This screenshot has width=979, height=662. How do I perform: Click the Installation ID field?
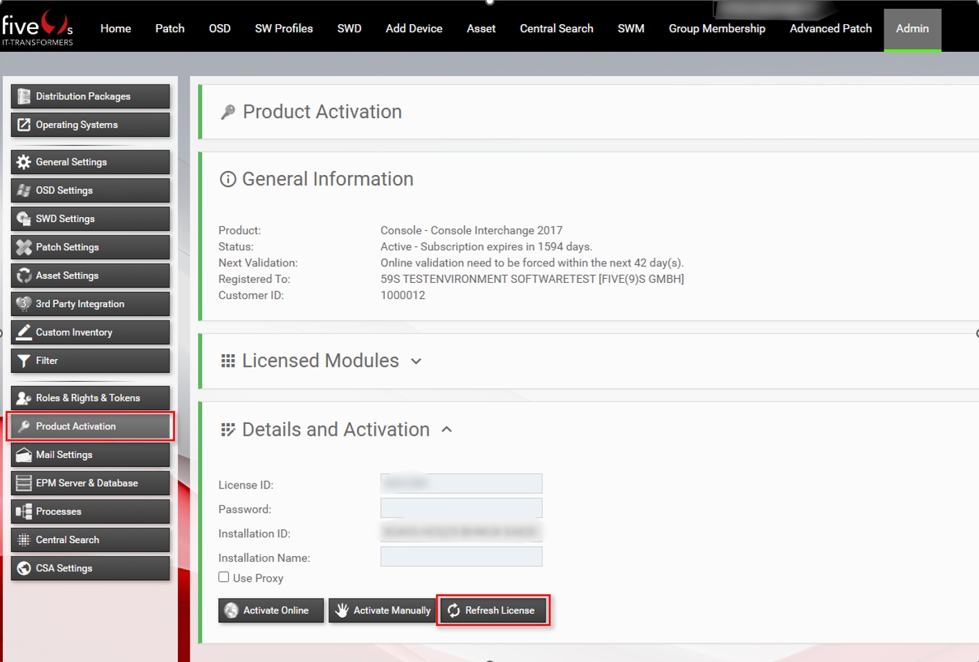[x=461, y=532]
